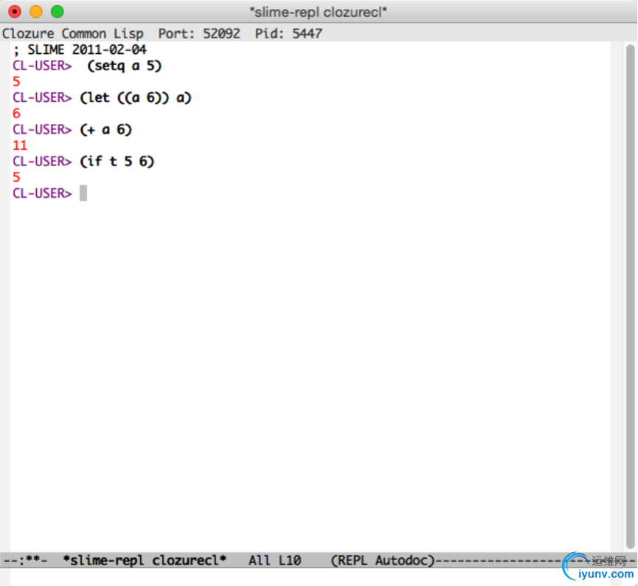This screenshot has width=638, height=586.
Task: Click the '--:**-' modified status indicator
Action: pyautogui.click(x=25, y=560)
